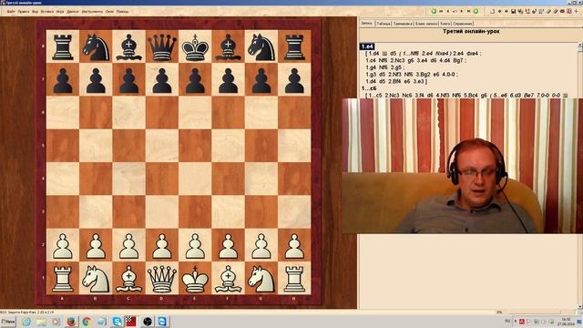Image resolution: width=583 pixels, height=328 pixels.
Task: Open the Окно menu
Action: pyautogui.click(x=109, y=12)
